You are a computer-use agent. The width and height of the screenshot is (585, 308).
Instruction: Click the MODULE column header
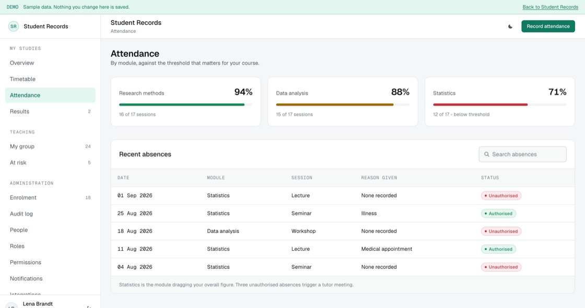point(216,178)
